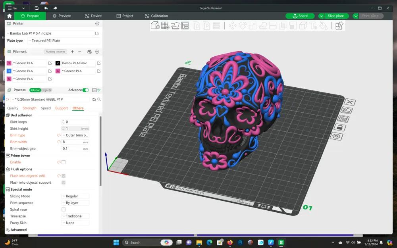The height and width of the screenshot is (248, 397).
Task: Switch to the Device tab
Action: pyautogui.click(x=93, y=16)
